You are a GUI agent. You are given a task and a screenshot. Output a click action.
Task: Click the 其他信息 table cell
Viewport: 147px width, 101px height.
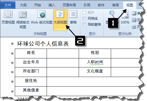point(31,91)
